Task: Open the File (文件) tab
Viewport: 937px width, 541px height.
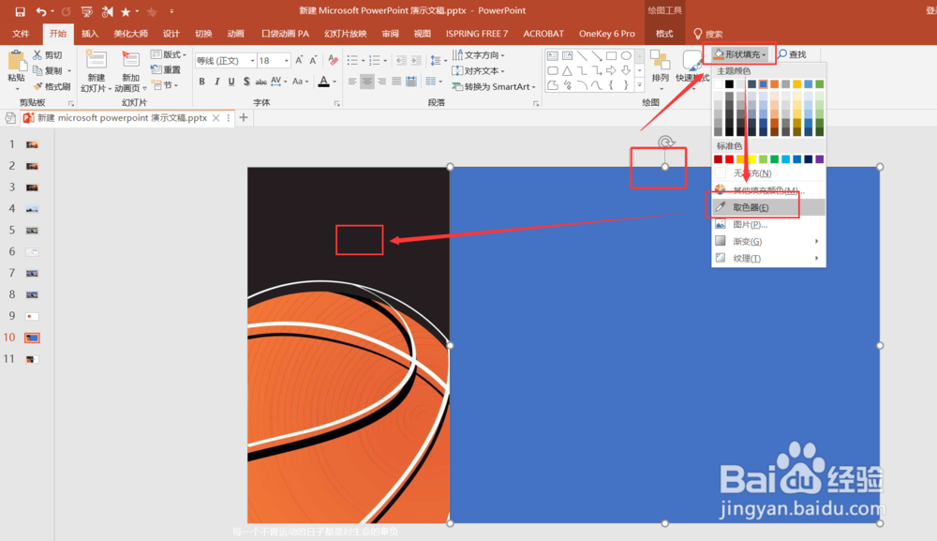Action: (21, 34)
